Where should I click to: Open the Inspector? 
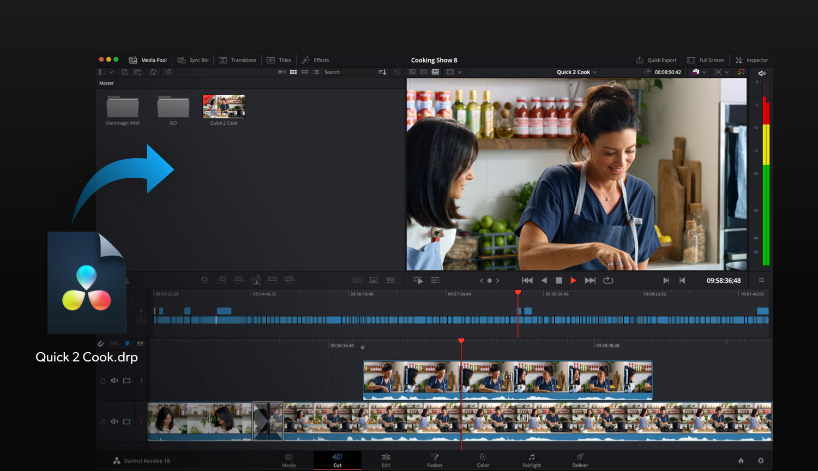click(x=753, y=60)
